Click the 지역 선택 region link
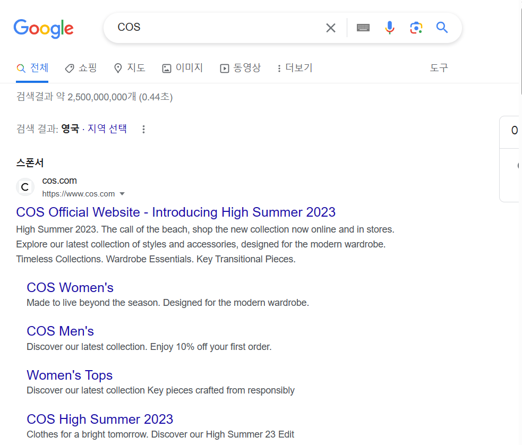Image resolution: width=522 pixels, height=445 pixels. pos(107,129)
